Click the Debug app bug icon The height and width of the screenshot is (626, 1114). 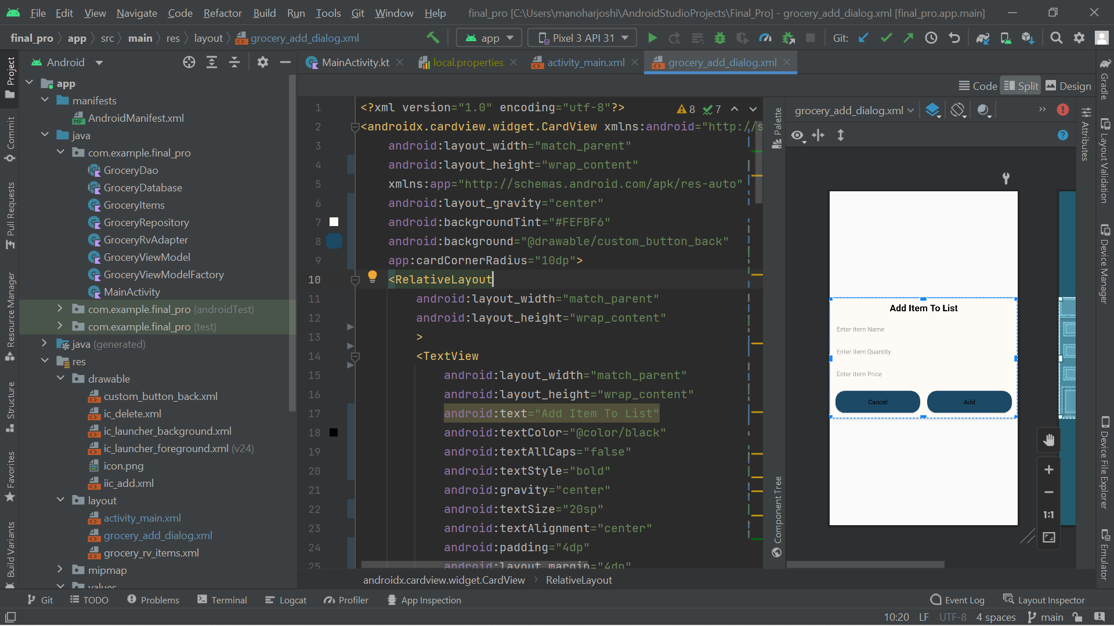pos(720,38)
